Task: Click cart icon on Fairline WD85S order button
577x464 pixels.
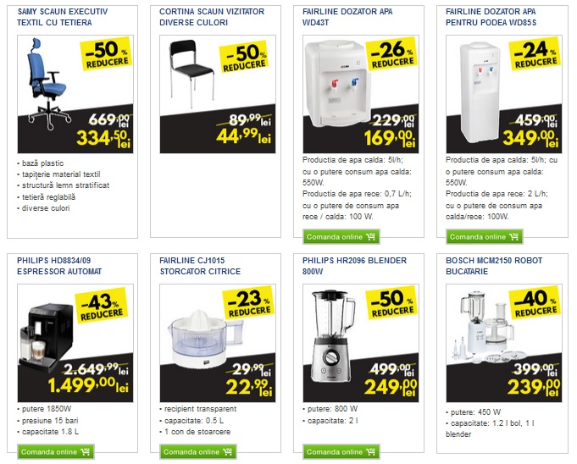Action: point(514,237)
